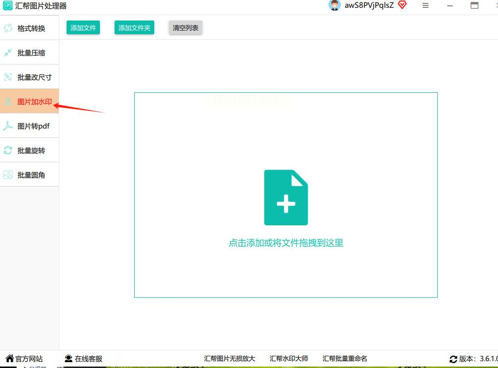The height and width of the screenshot is (368, 498).
Task: Select 图片加水印 in sidebar
Action: pos(29,102)
